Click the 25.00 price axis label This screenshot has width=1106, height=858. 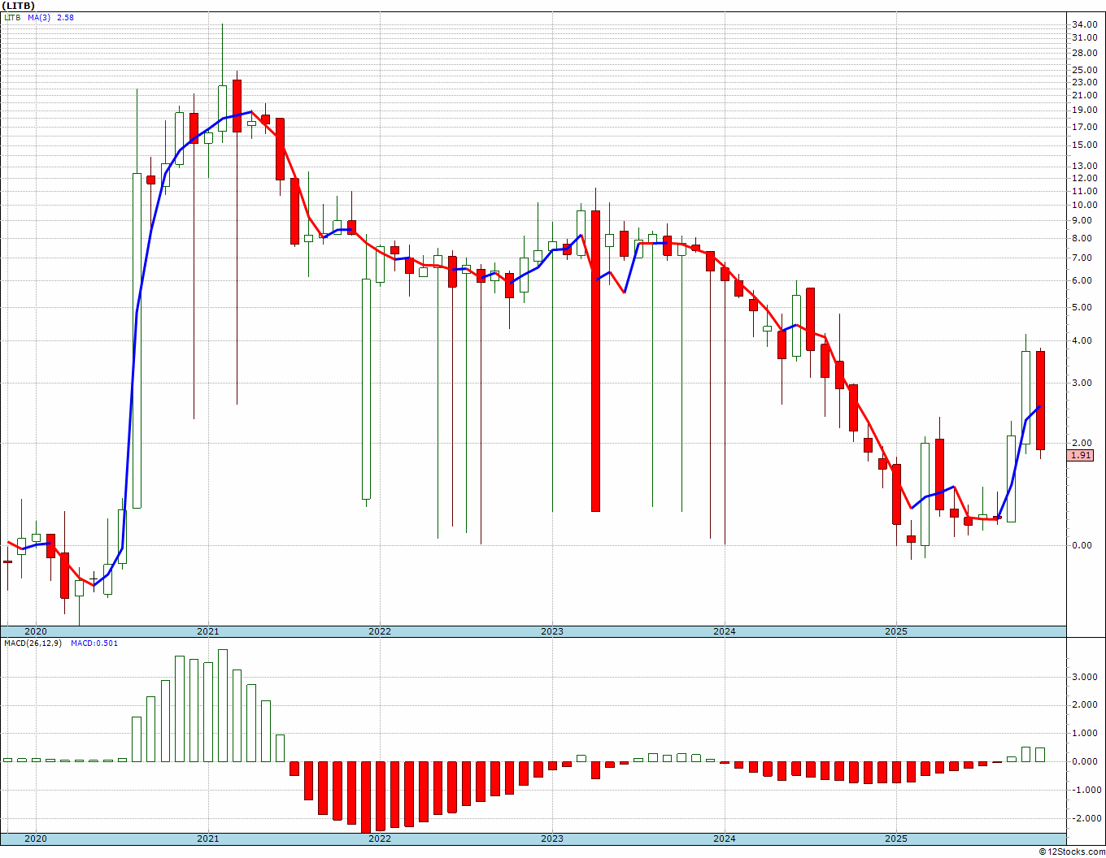coord(1085,70)
